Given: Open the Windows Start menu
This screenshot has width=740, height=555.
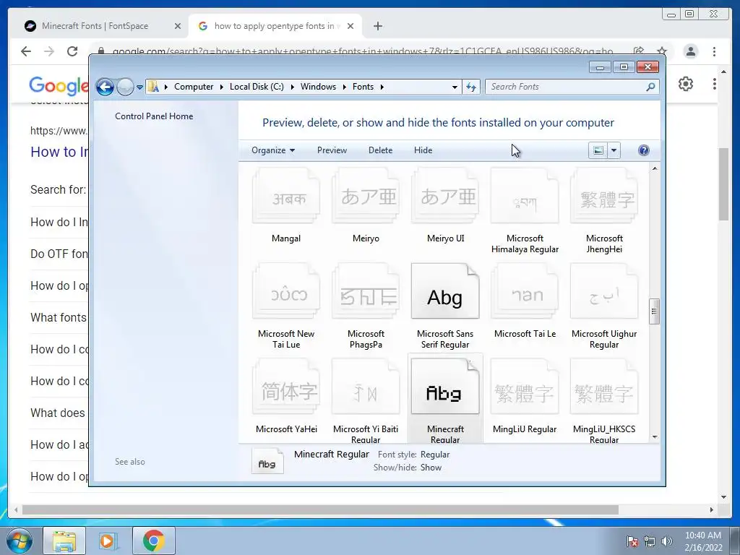Looking at the screenshot, I should click(x=19, y=541).
